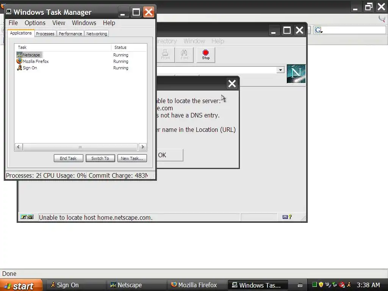Open the Directory menu in Netscape
Viewport: 388px width, 291px height.
coord(167,41)
